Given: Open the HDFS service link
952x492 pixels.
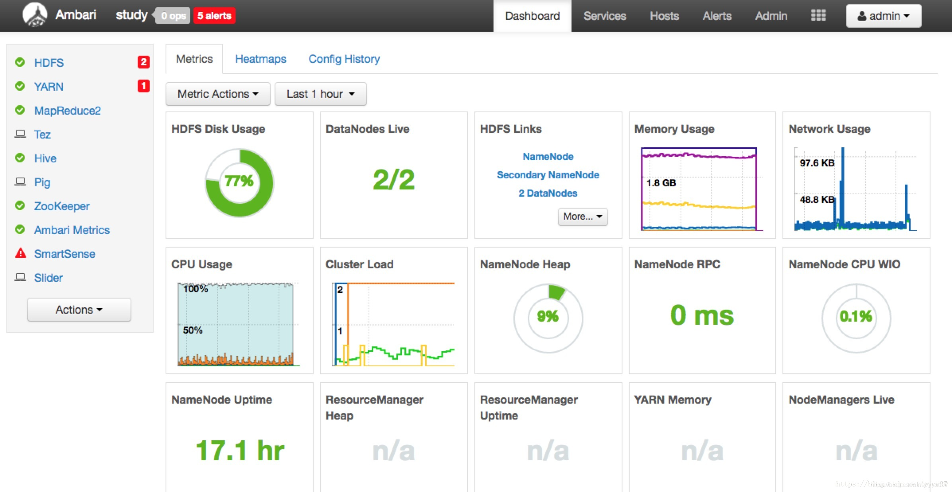Looking at the screenshot, I should (49, 62).
